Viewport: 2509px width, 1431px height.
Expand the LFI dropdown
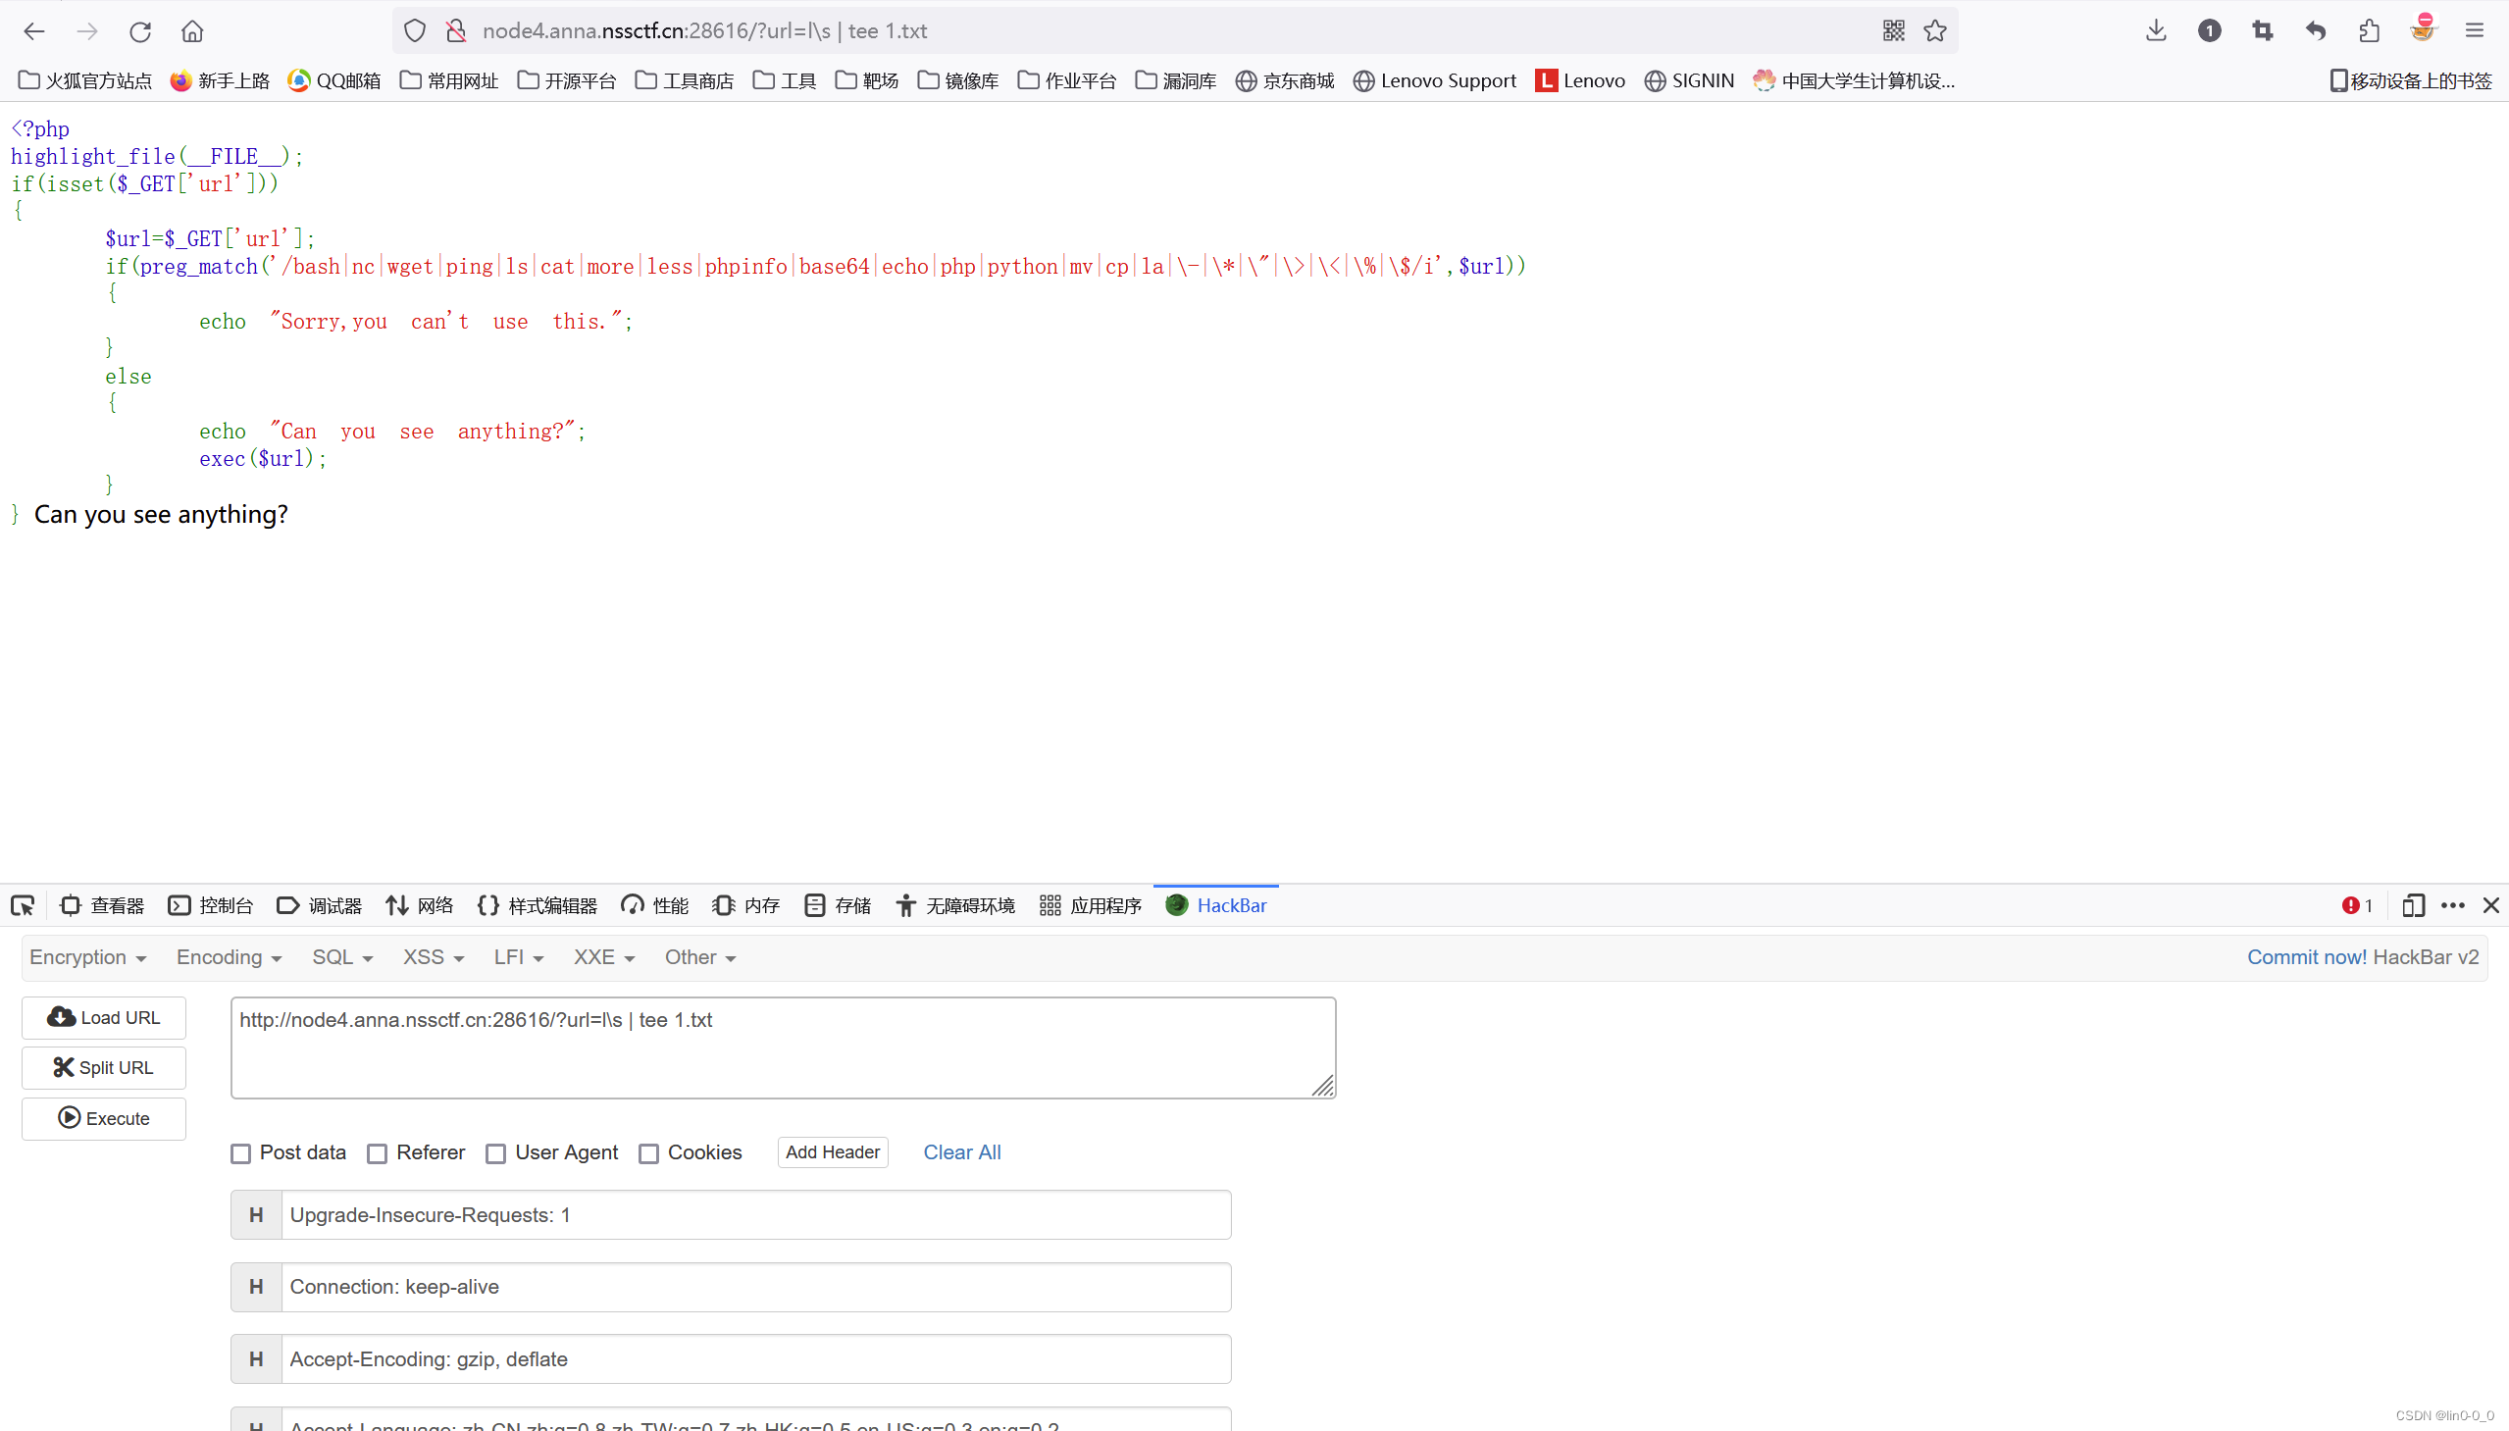click(518, 957)
